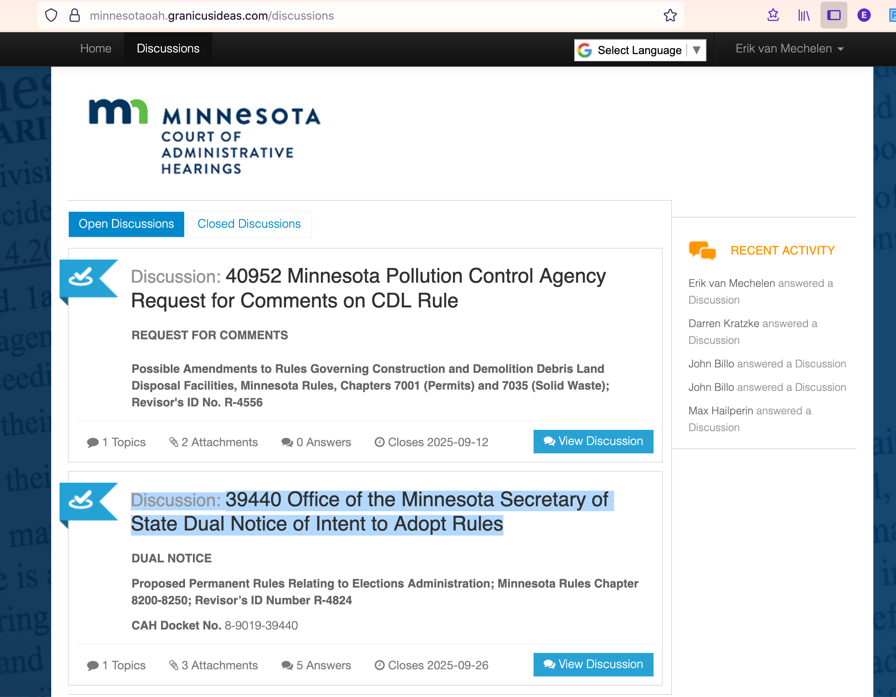Click the bookmark star icon in address bar
The image size is (896, 697).
pyautogui.click(x=670, y=16)
